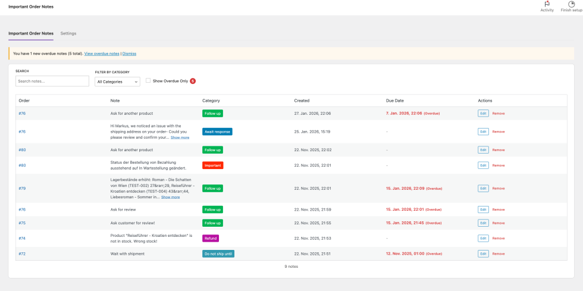Screen dimensions: 583x291
Task: Switch to the Settings tab
Action: (68, 33)
